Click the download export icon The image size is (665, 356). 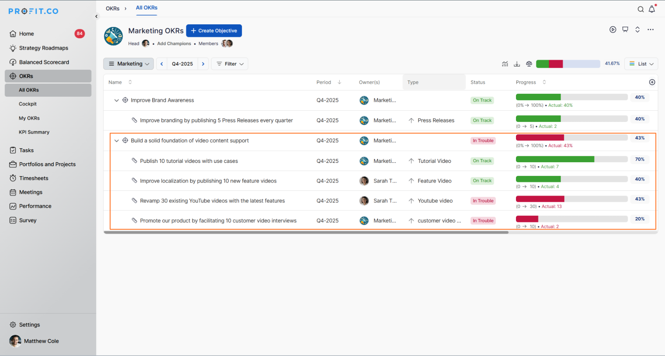click(517, 64)
